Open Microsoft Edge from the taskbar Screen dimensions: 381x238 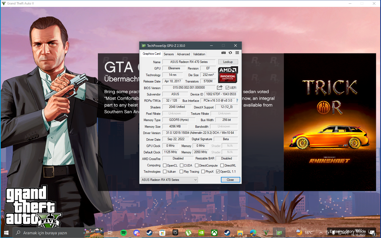pos(253,233)
